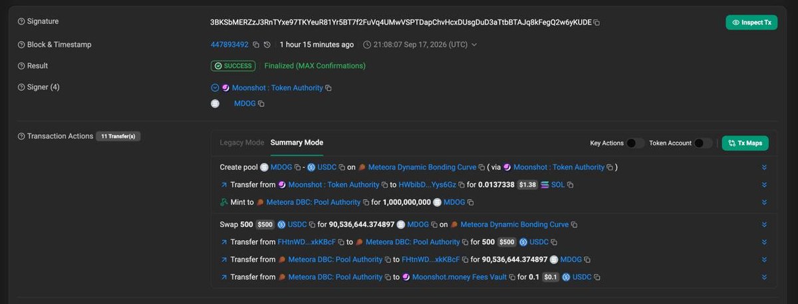The image size is (798, 304).
Task: Click the help icon next to Transaction Actions
Action: pos(21,136)
